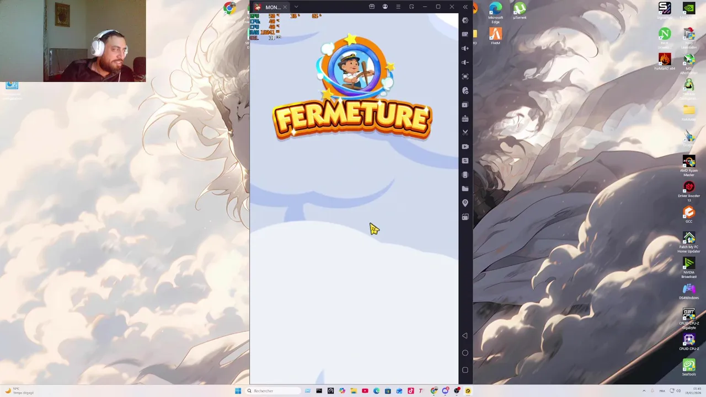Open weather widget on taskbar

click(x=19, y=391)
